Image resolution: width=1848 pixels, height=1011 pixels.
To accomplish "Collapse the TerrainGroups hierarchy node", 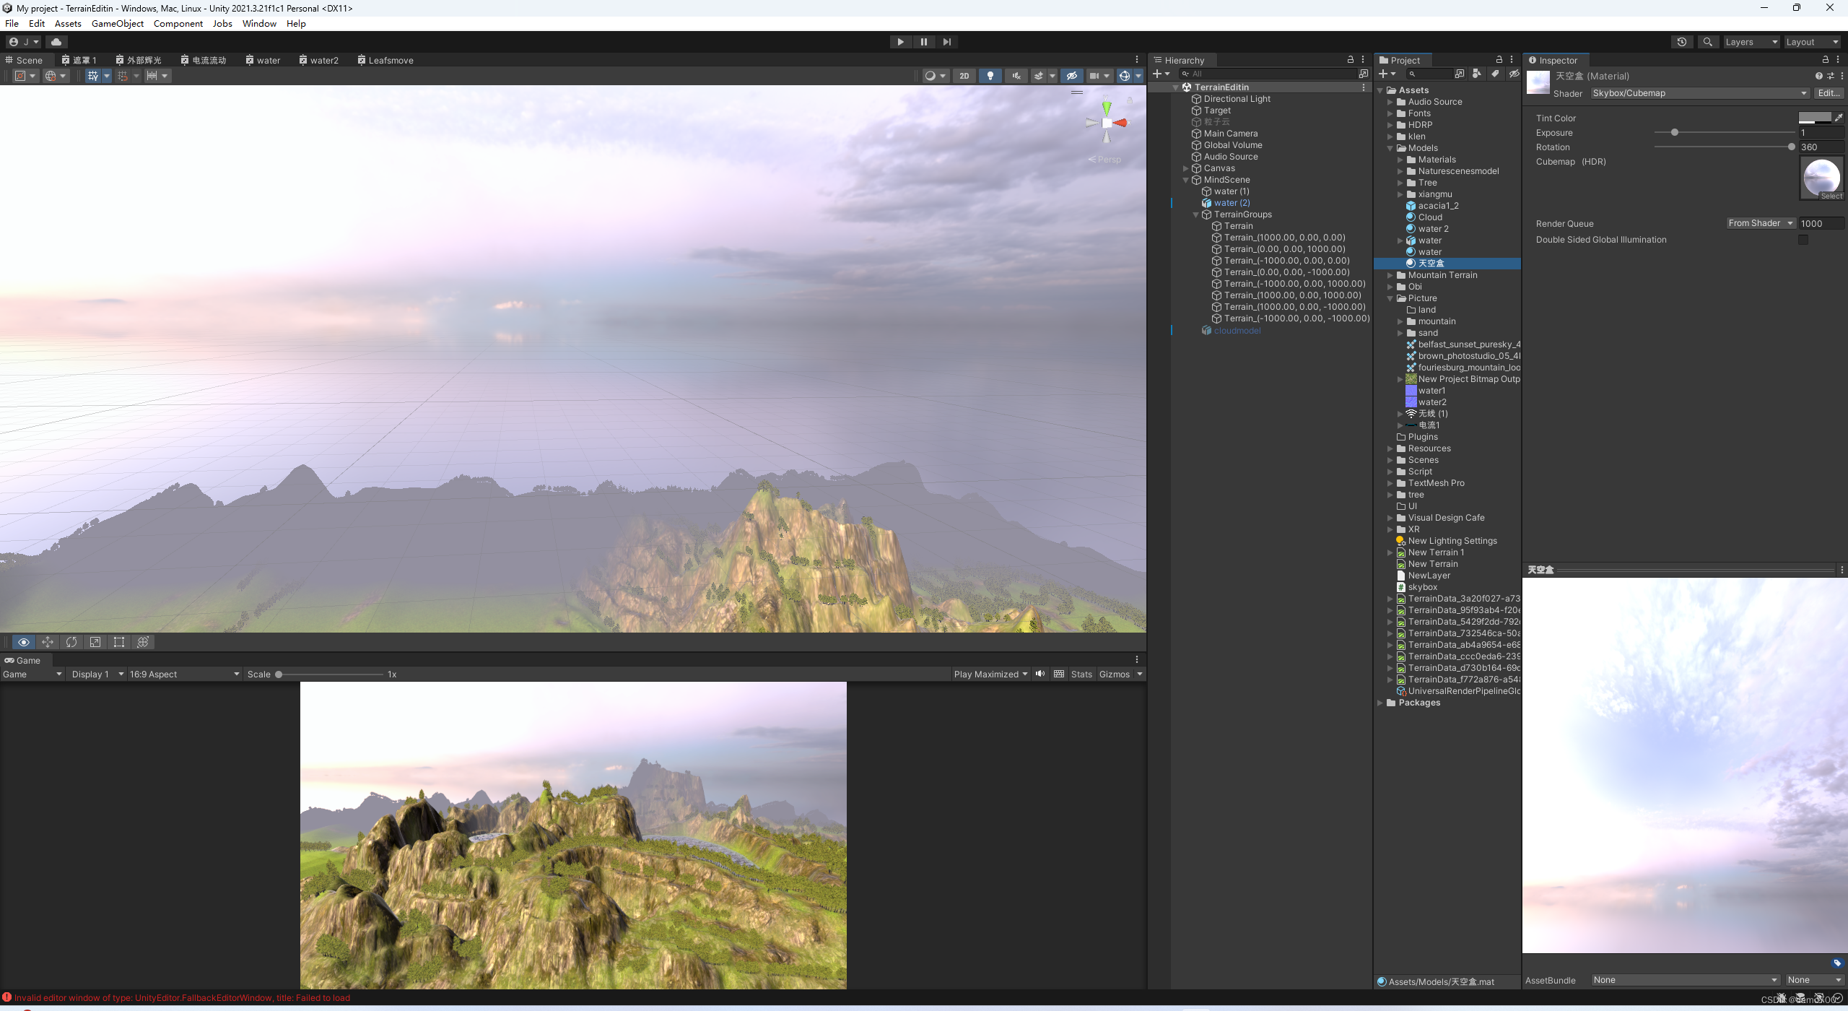I will pos(1195,214).
